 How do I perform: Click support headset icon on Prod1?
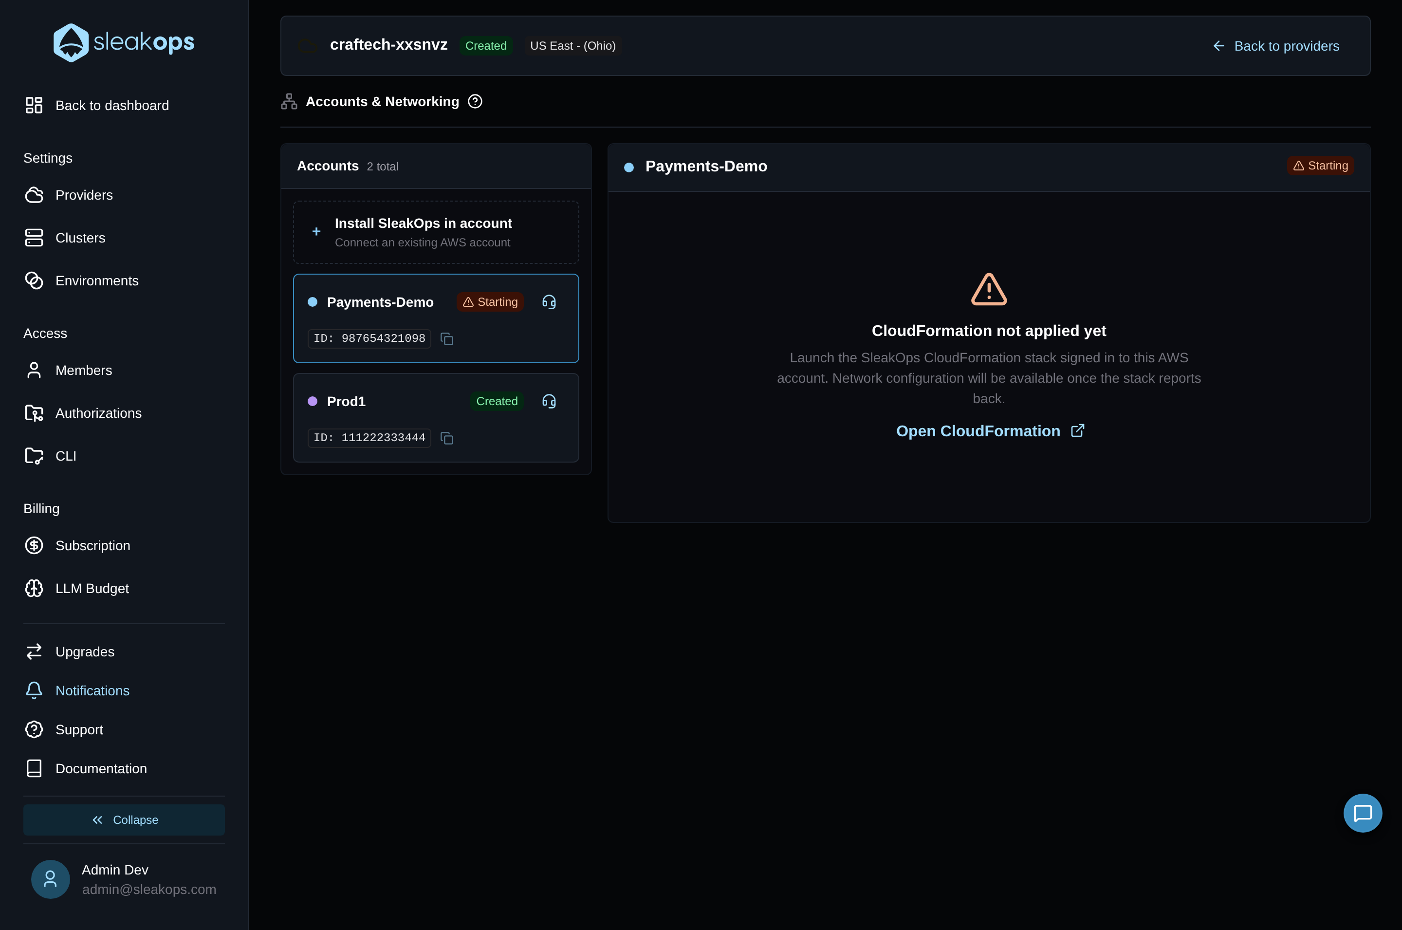[x=549, y=401]
